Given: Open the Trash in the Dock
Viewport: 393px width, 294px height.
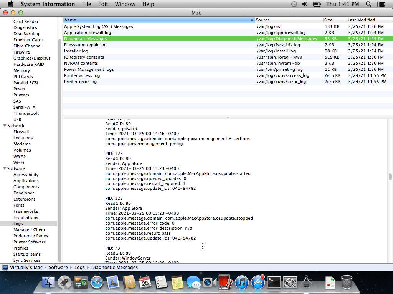Looking at the screenshot, I should coord(347,282).
